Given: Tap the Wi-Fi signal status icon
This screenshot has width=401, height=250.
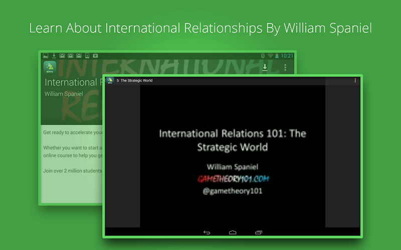Looking at the screenshot, I should (270, 55).
